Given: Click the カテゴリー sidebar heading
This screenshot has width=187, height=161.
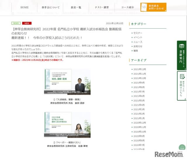Looking at the screenshot, I should tap(138, 24).
